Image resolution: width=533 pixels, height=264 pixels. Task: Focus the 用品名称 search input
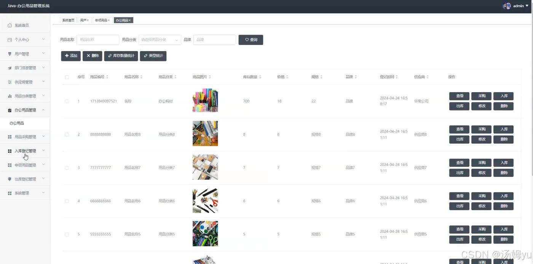click(98, 40)
